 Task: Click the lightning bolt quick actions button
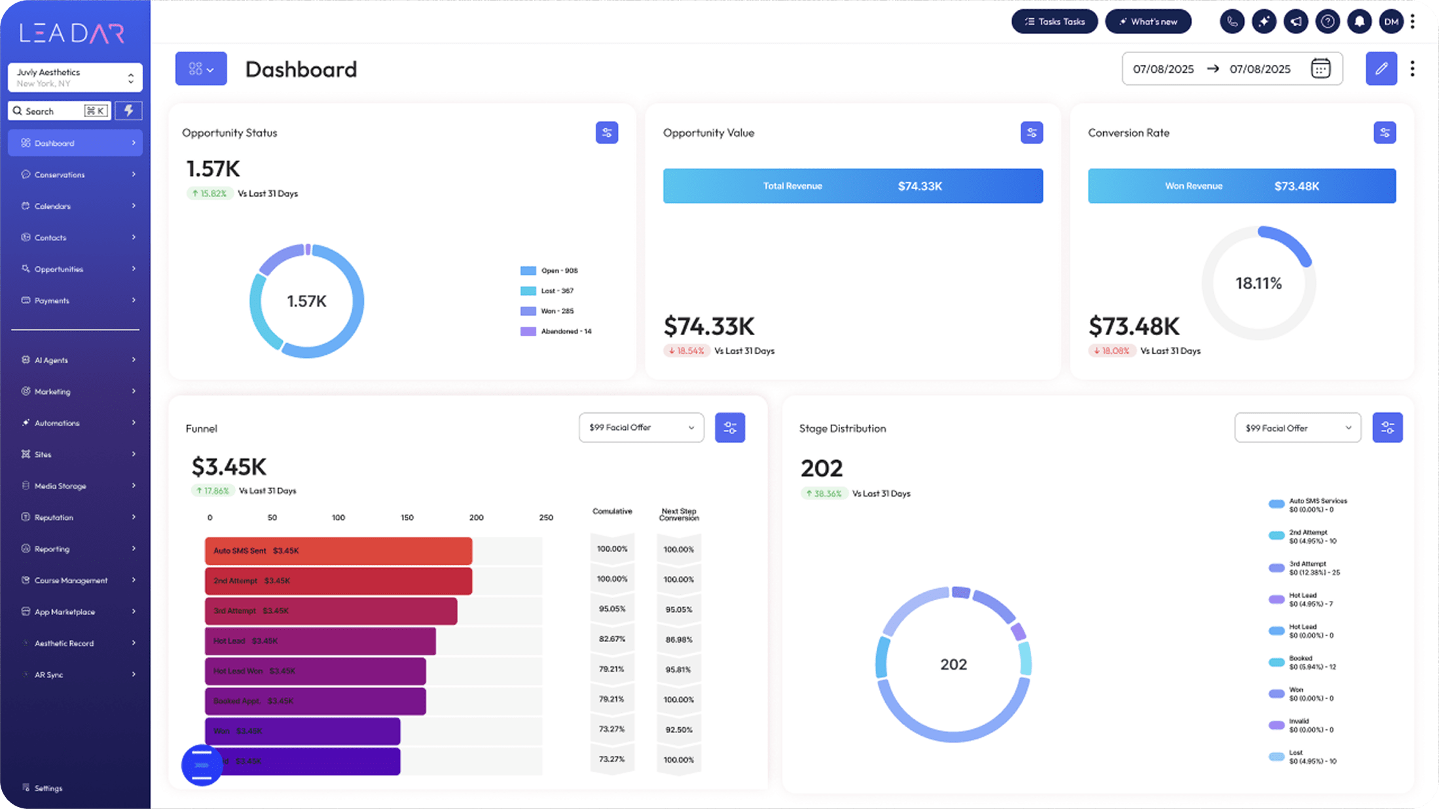click(x=128, y=111)
